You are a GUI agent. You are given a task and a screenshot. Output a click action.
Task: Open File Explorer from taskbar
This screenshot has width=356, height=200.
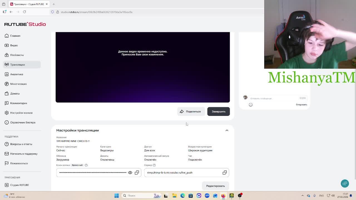coord(174,196)
